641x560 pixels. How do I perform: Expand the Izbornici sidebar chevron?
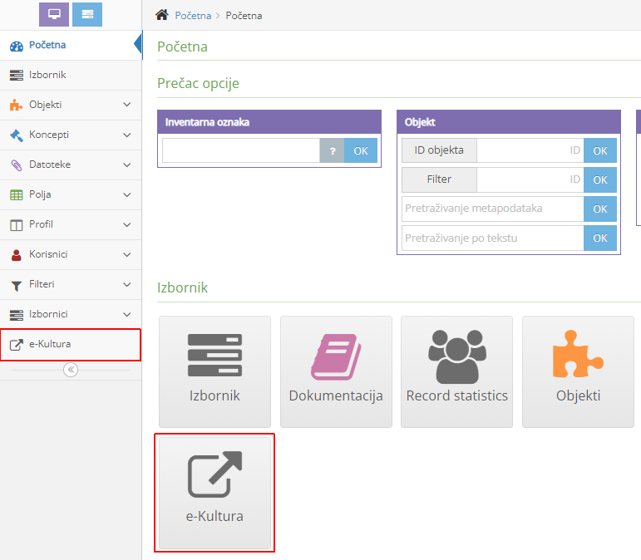pos(127,315)
